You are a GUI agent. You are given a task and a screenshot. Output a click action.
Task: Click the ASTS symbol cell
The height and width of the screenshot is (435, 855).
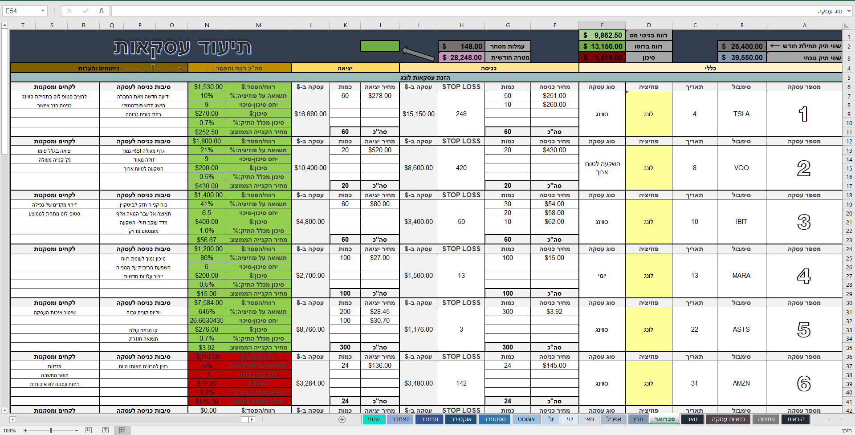[x=741, y=329]
